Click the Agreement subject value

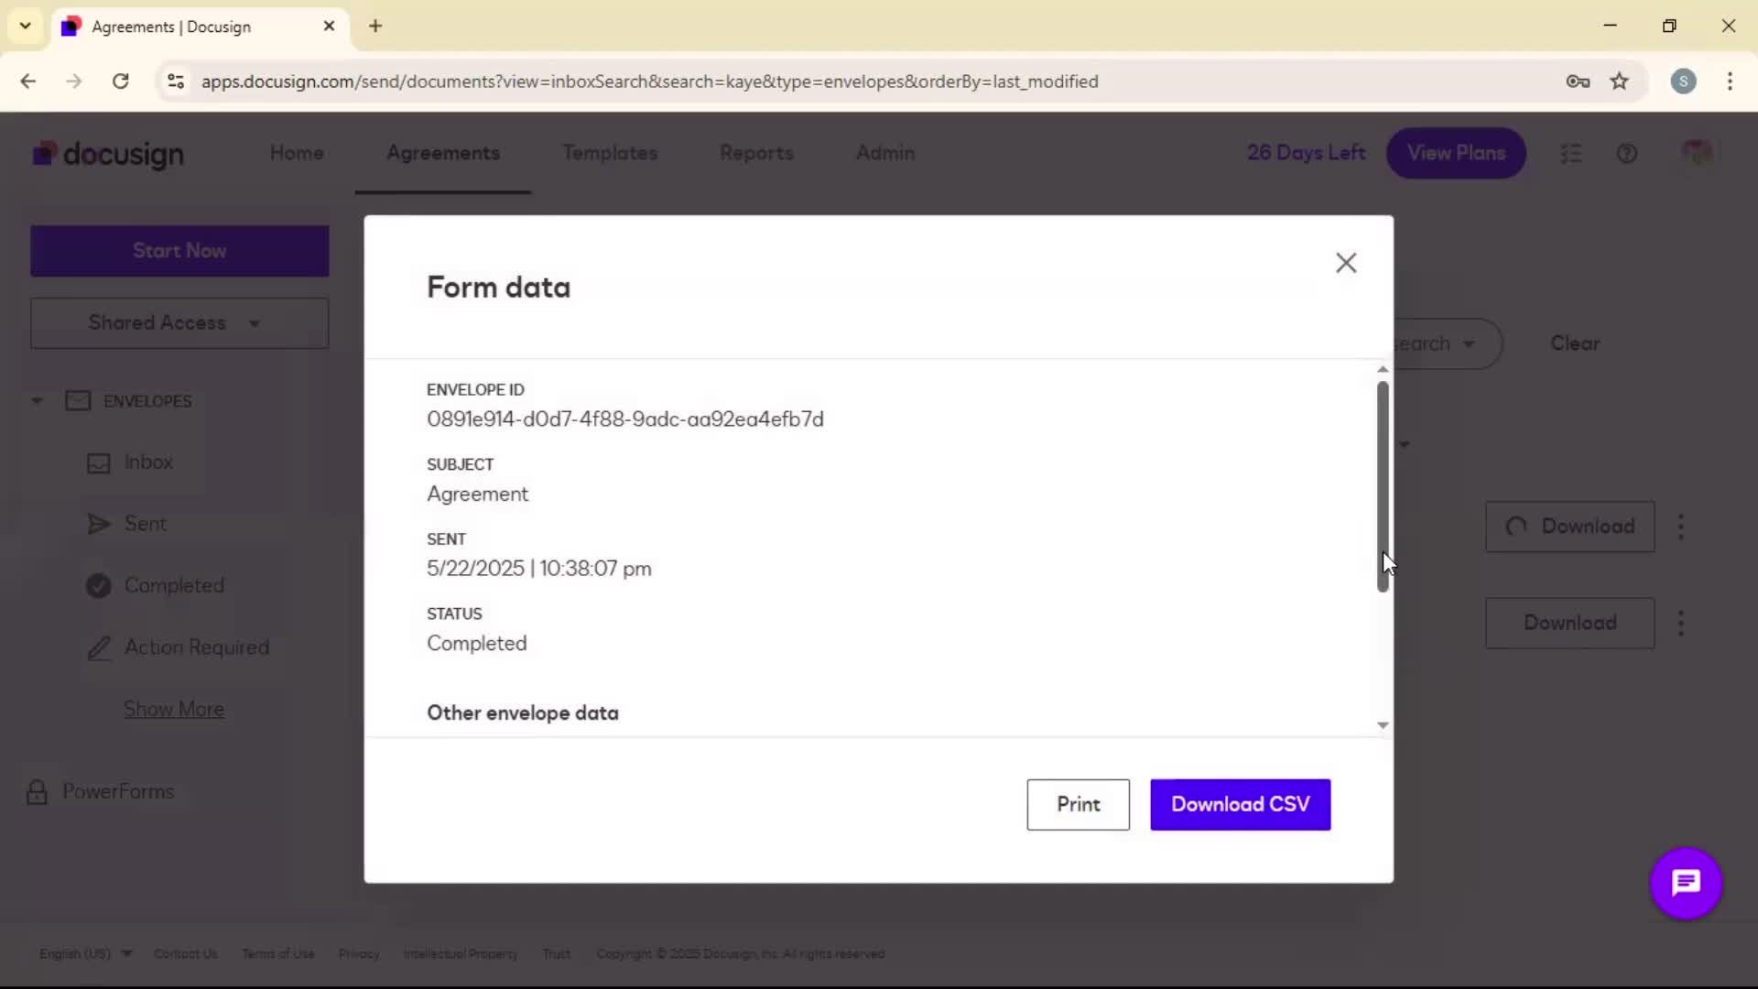click(477, 494)
